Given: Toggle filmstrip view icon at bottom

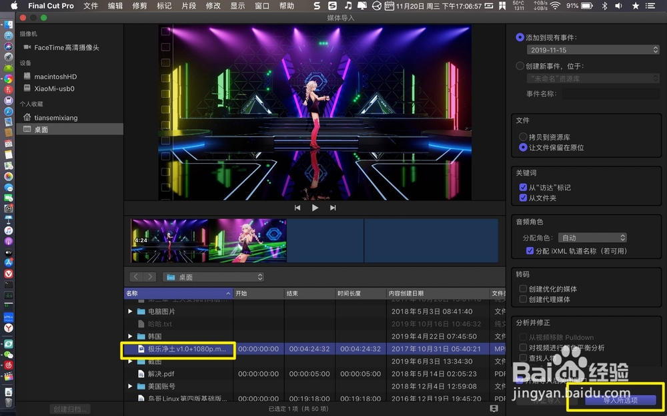Looking at the screenshot, I should 494,409.
